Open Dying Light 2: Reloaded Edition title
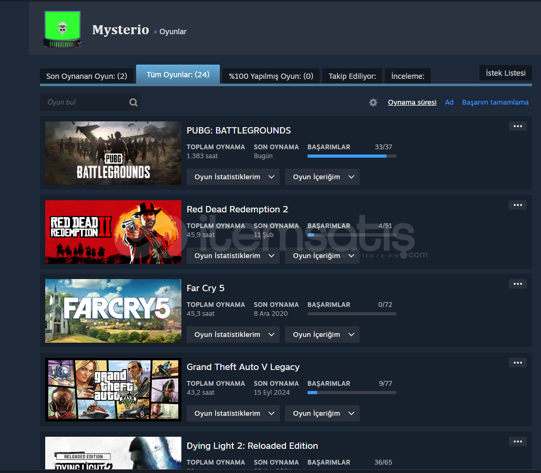This screenshot has height=473, width=541. click(252, 446)
